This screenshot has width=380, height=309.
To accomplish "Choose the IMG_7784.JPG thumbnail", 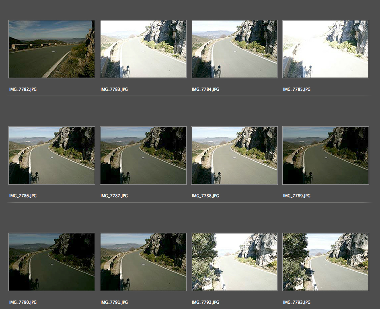I will pyautogui.click(x=234, y=49).
